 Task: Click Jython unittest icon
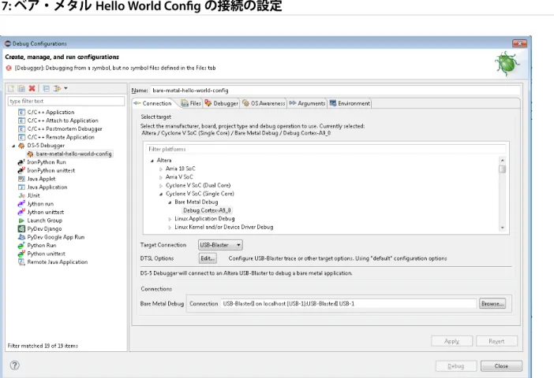(21, 213)
